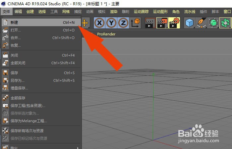Toggle X axis lock

pyautogui.click(x=99, y=23)
